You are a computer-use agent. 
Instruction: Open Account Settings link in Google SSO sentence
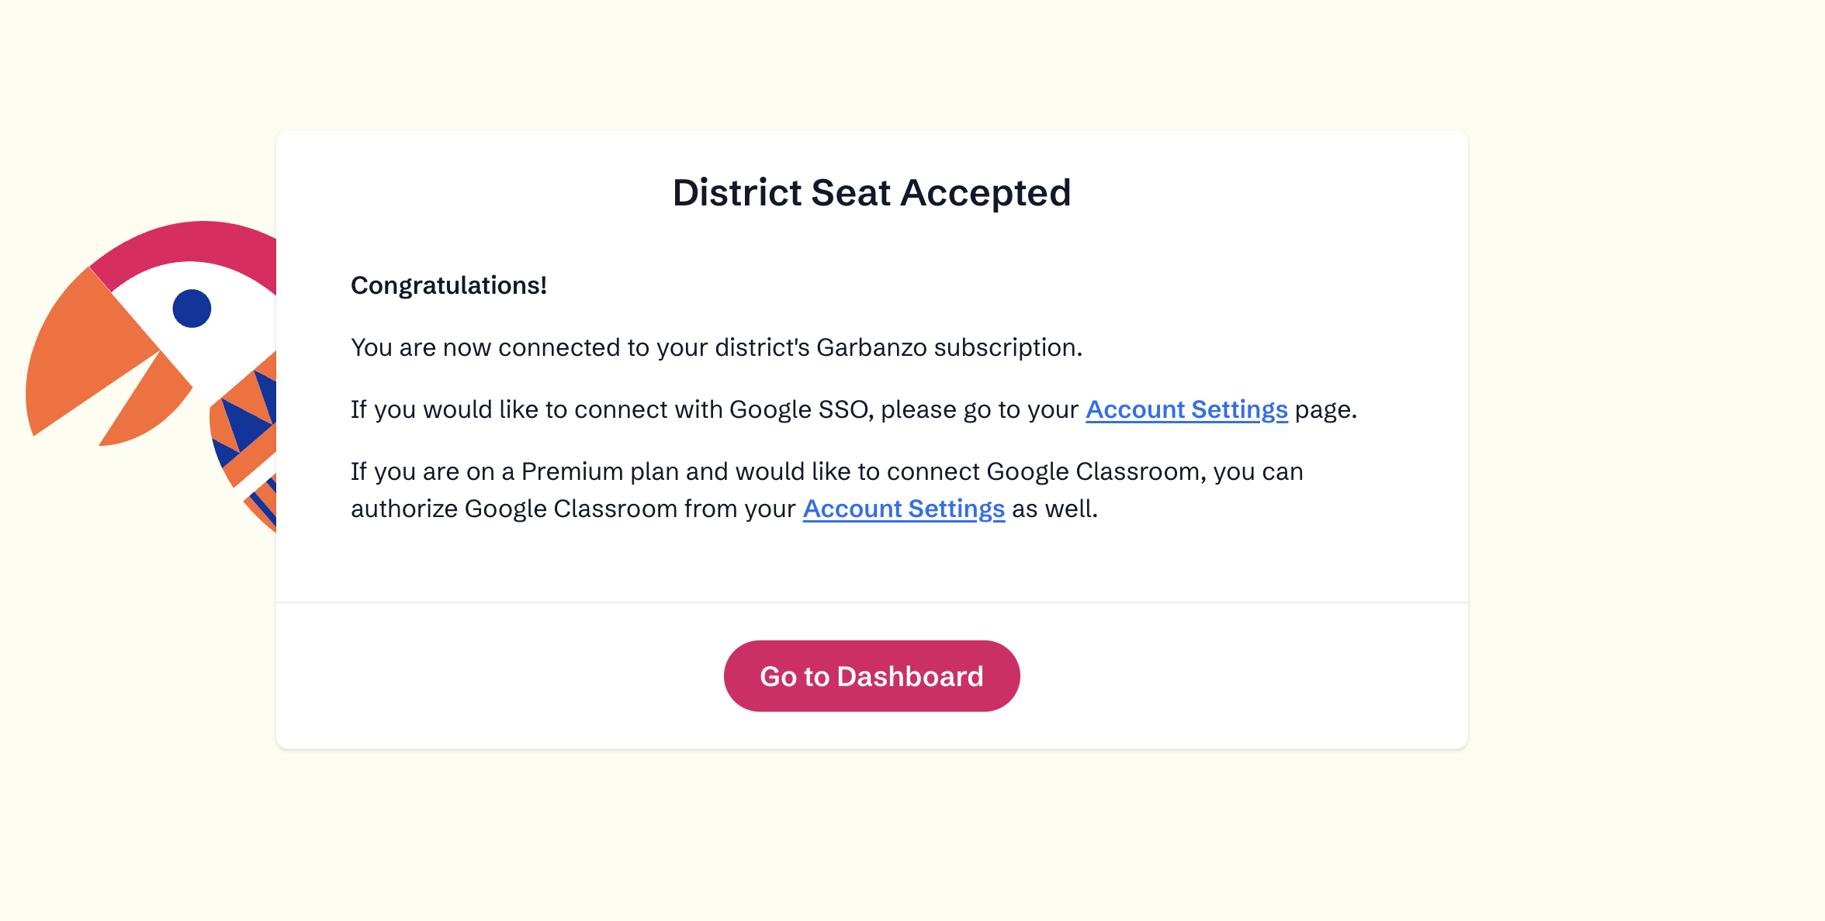click(1186, 409)
